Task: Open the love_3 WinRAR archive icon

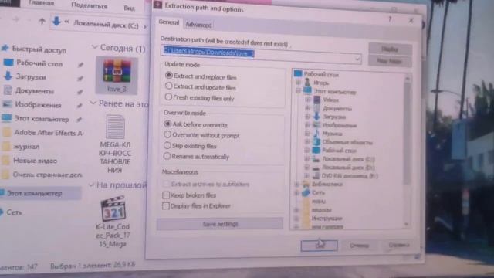Action: click(x=117, y=70)
